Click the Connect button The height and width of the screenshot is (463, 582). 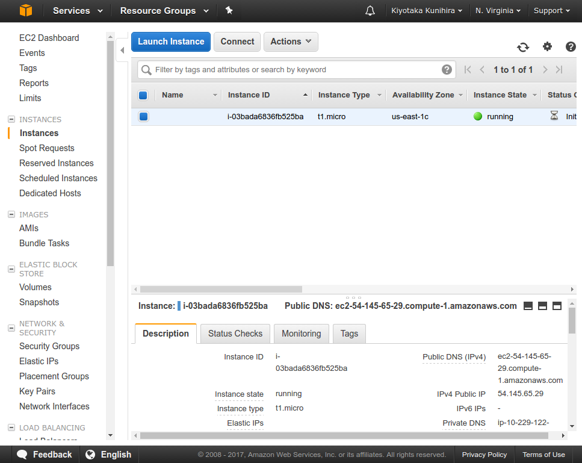(x=238, y=42)
